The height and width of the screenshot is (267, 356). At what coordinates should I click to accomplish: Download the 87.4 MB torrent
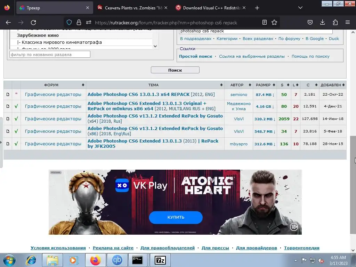[x=265, y=95]
